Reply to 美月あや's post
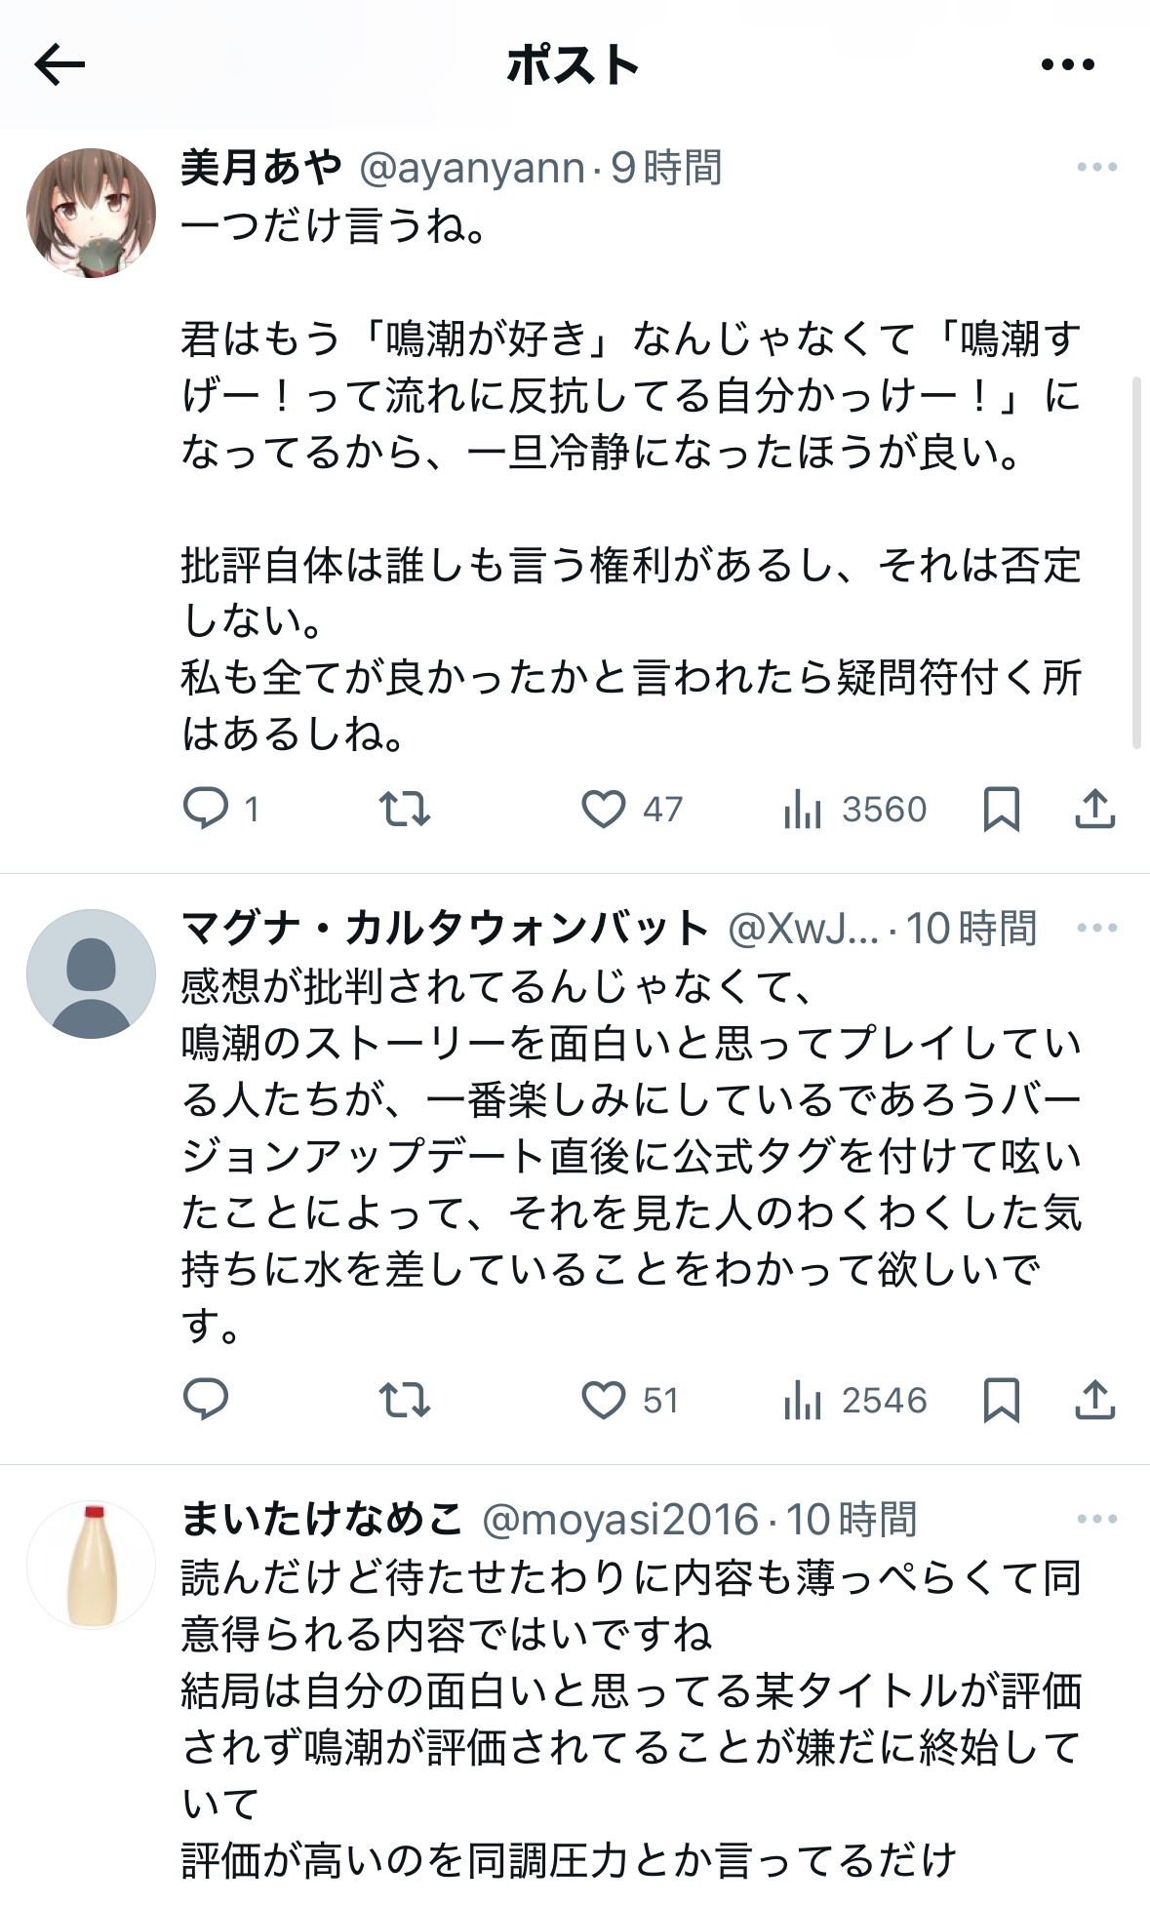This screenshot has width=1150, height=1906. (206, 809)
